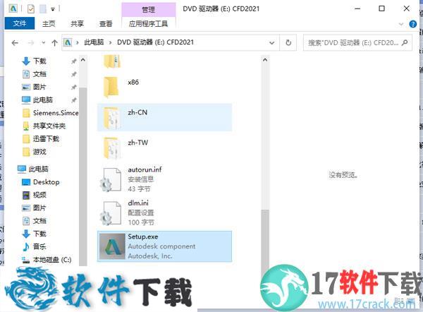This screenshot has height=312, width=423.
Task: Select the zh-CN folder
Action: click(x=164, y=117)
